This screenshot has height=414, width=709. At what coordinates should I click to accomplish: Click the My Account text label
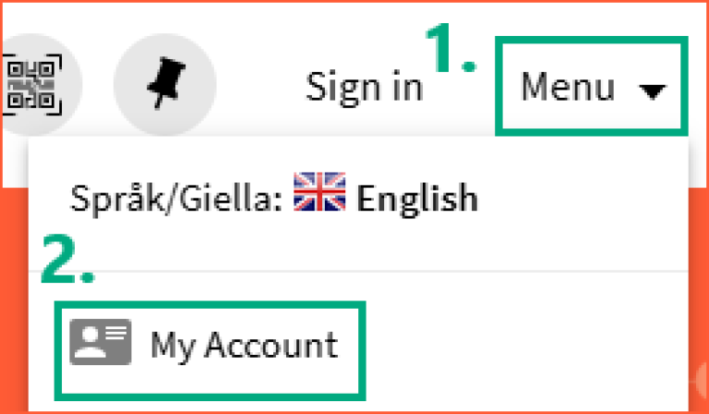coord(245,346)
